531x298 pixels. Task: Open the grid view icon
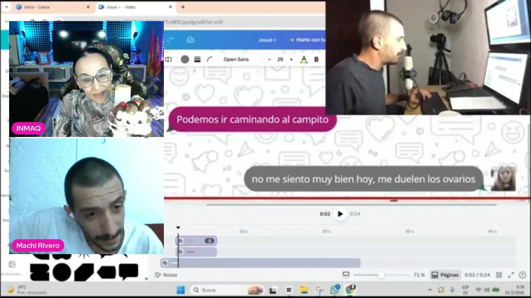(x=499, y=275)
